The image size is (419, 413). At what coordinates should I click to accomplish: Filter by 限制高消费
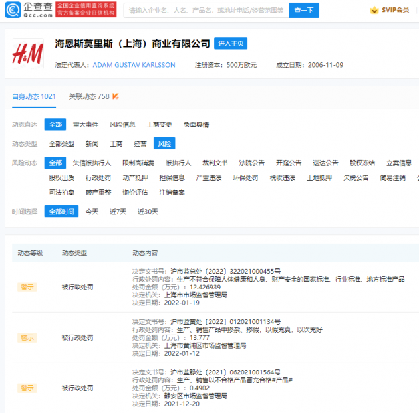click(x=138, y=163)
